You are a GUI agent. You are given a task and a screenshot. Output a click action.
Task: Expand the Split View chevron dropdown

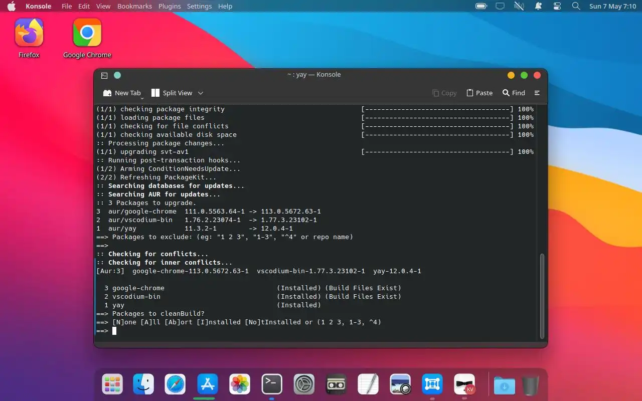(x=201, y=93)
